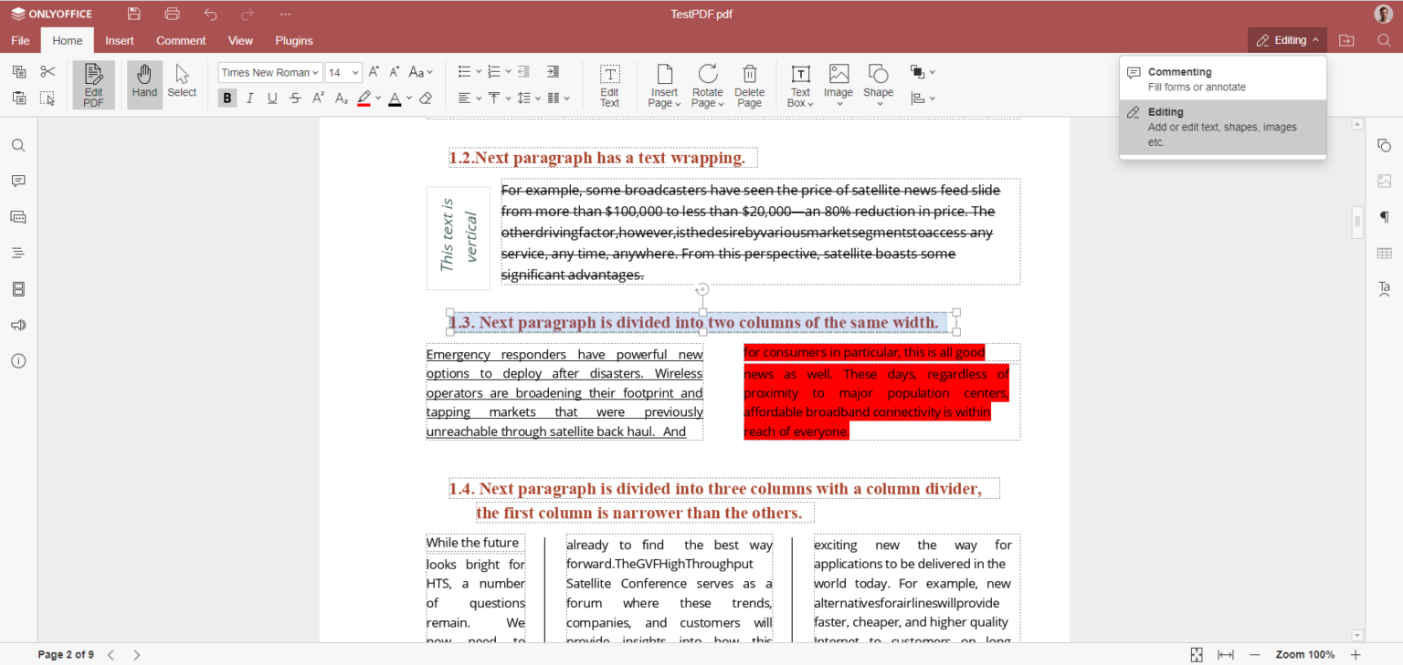Open Paragraph settings in the right sidebar
Viewport: 1403px width, 665px height.
click(x=1383, y=217)
